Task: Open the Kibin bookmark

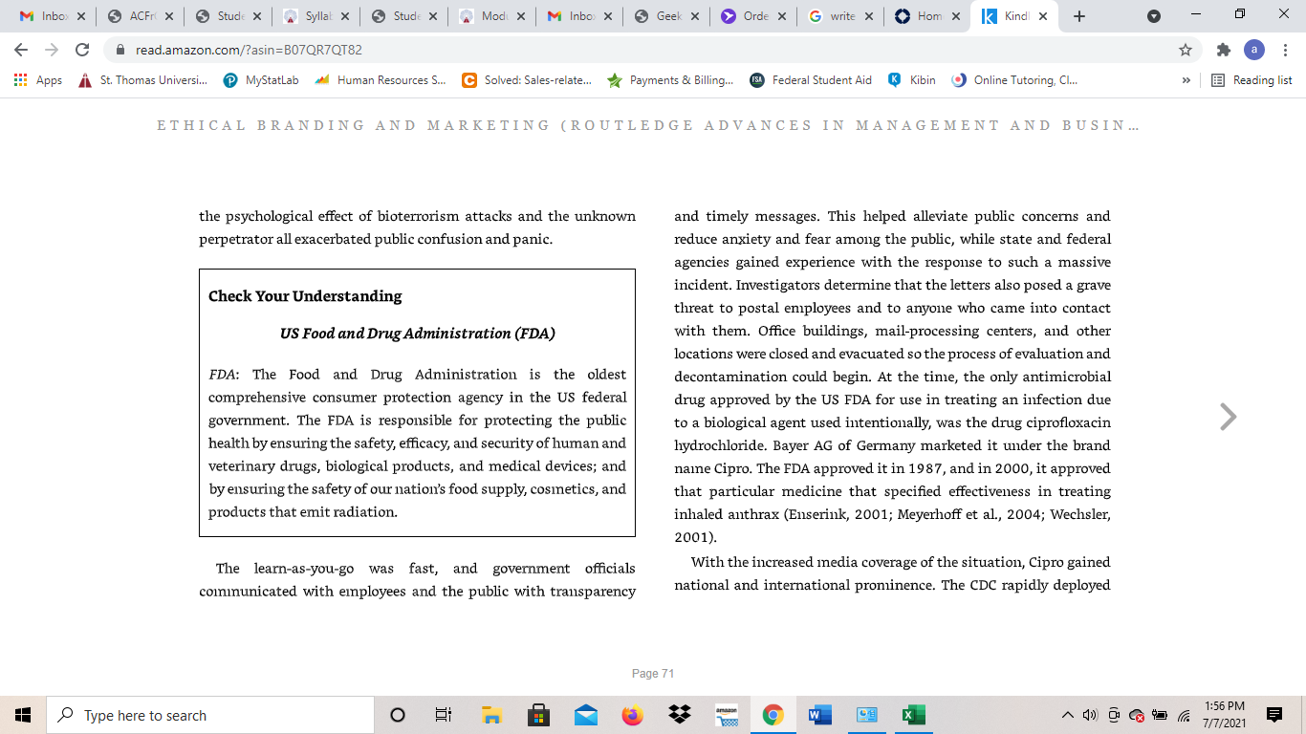Action: pos(912,80)
